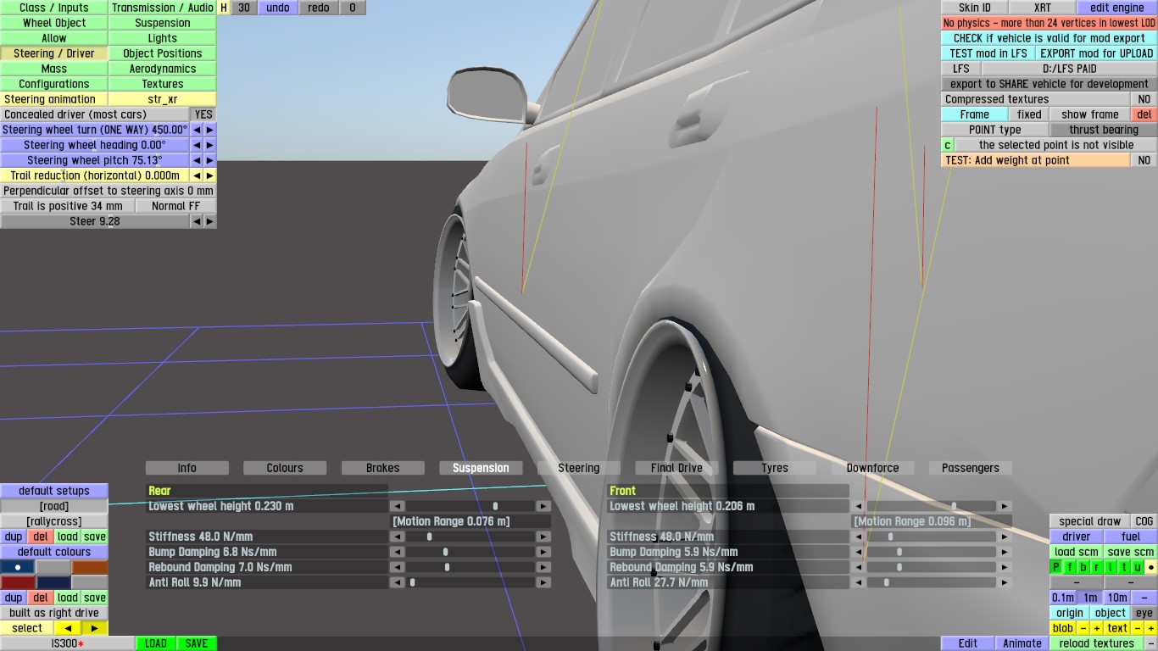Open the Skin ID XRT selector
Screen dimensions: 1158x651
pos(1043,8)
